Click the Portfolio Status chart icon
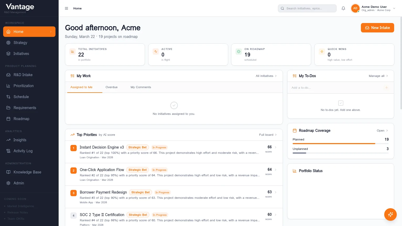This screenshot has height=226, width=402. (x=295, y=171)
